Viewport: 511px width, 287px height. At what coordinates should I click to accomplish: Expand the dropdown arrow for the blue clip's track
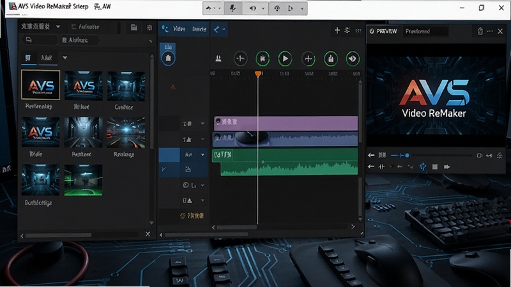202,139
